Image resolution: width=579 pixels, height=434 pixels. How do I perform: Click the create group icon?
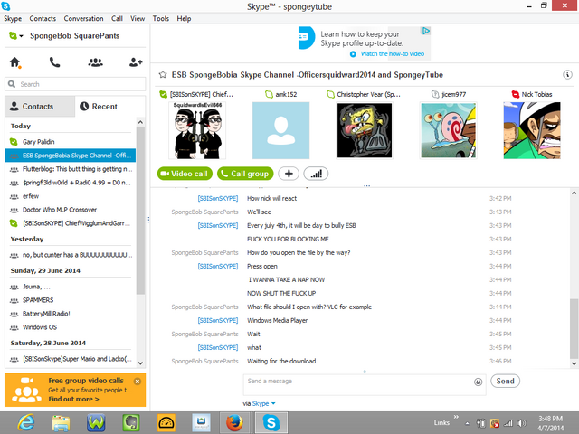tap(95, 62)
